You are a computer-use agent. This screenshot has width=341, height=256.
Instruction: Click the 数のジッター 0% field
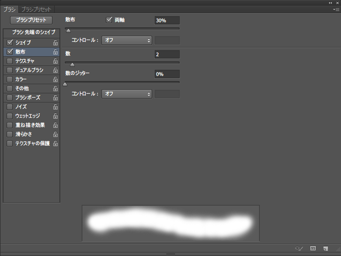pos(167,74)
